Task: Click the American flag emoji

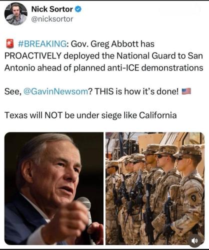Action: (x=186, y=91)
